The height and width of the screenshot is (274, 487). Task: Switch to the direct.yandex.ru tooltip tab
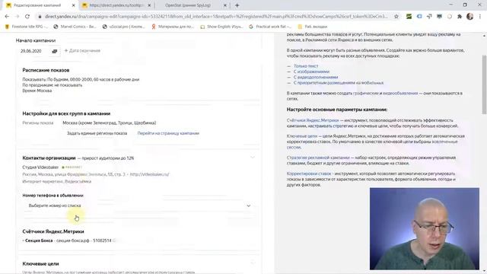116,5
